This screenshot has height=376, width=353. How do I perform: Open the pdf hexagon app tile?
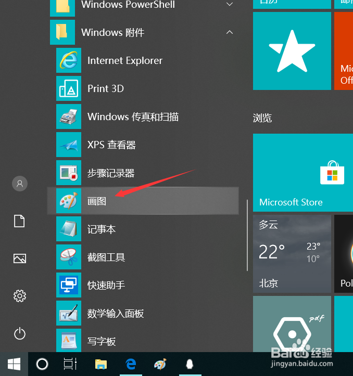pos(292,324)
